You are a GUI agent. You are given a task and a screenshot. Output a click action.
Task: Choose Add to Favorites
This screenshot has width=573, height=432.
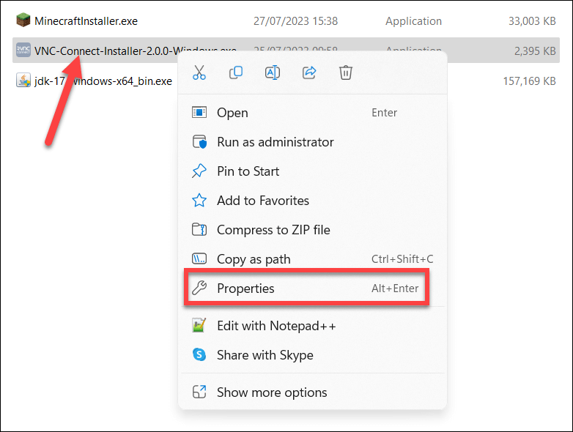(x=262, y=201)
